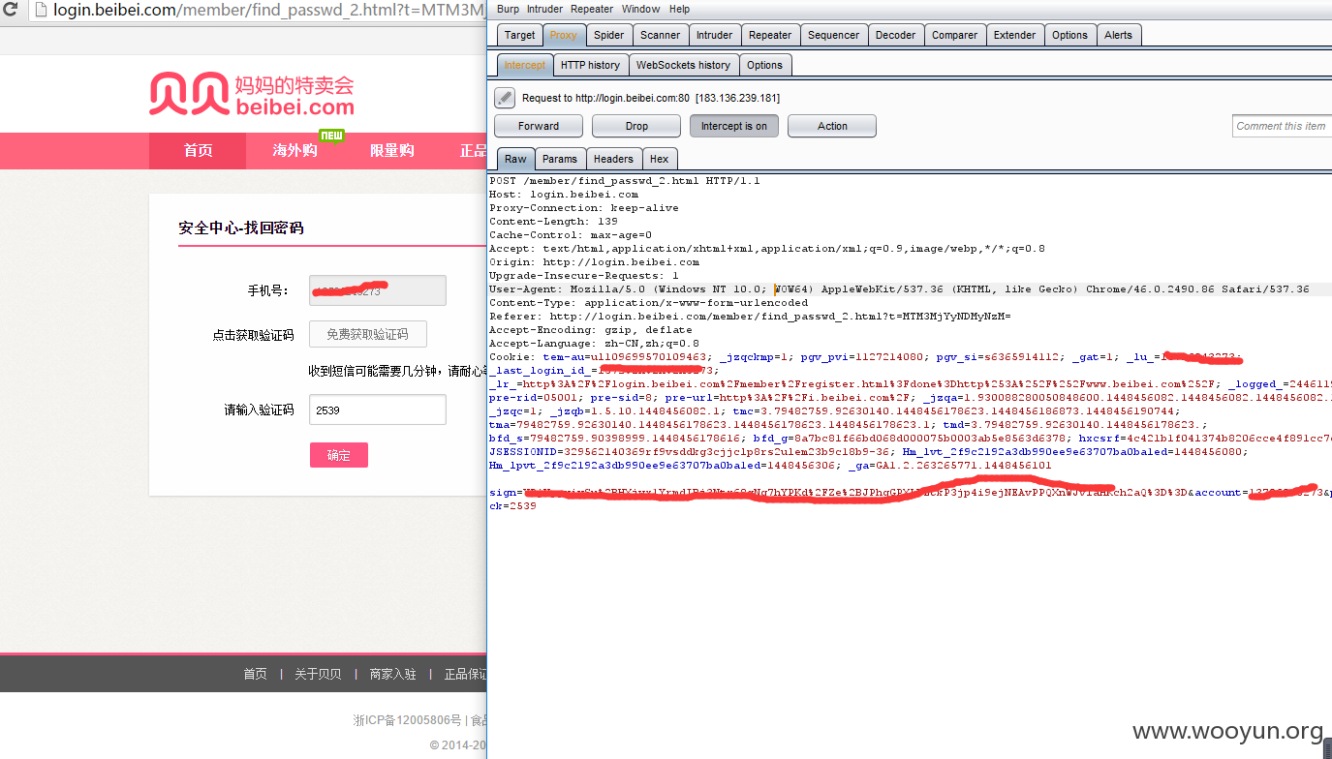Select the WebSockets history sub-tab
This screenshot has height=759, width=1332.
pyautogui.click(x=684, y=65)
